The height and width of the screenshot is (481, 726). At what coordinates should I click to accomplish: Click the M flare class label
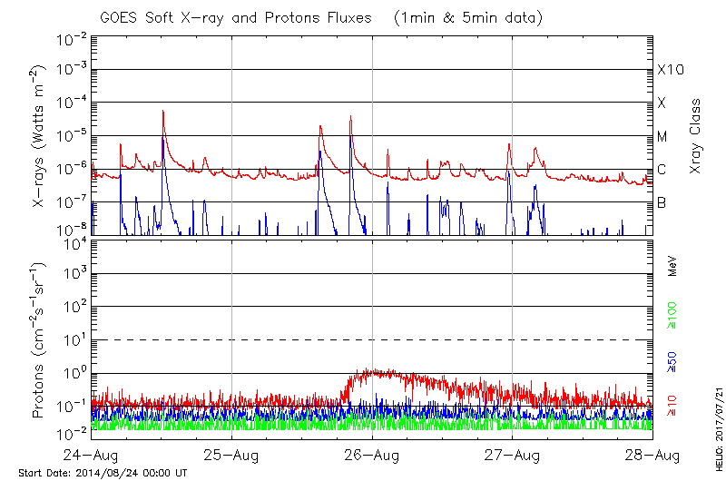click(662, 136)
